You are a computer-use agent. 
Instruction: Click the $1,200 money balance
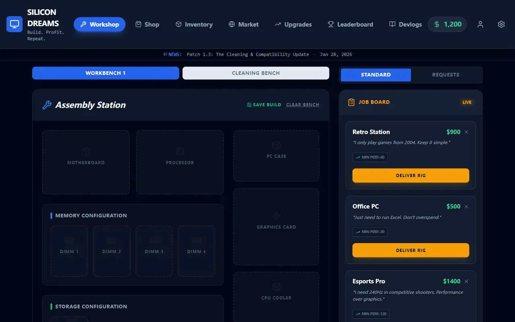(x=447, y=24)
